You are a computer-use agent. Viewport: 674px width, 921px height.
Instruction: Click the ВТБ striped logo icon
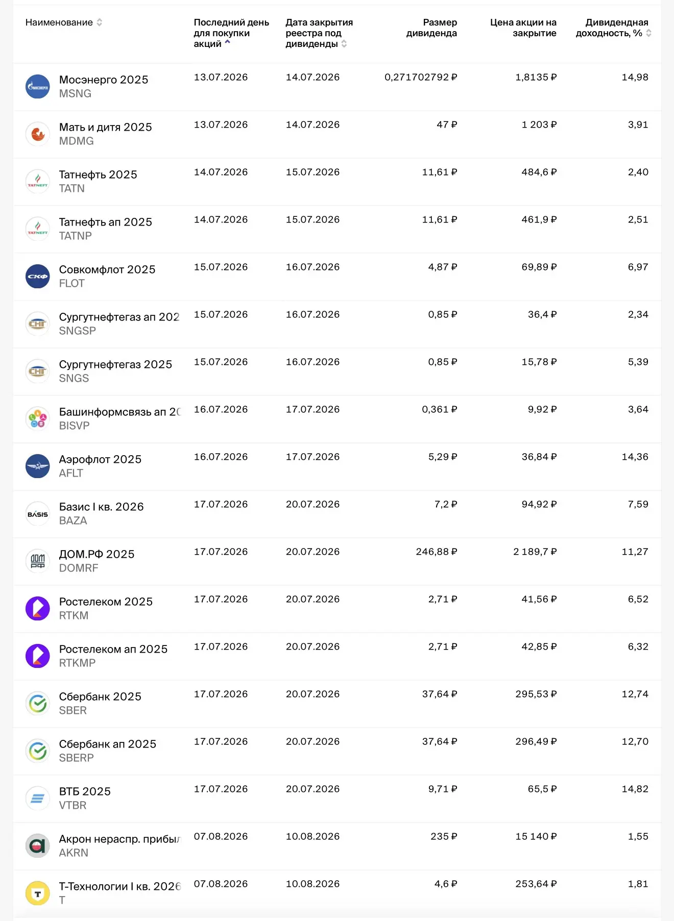pos(38,799)
